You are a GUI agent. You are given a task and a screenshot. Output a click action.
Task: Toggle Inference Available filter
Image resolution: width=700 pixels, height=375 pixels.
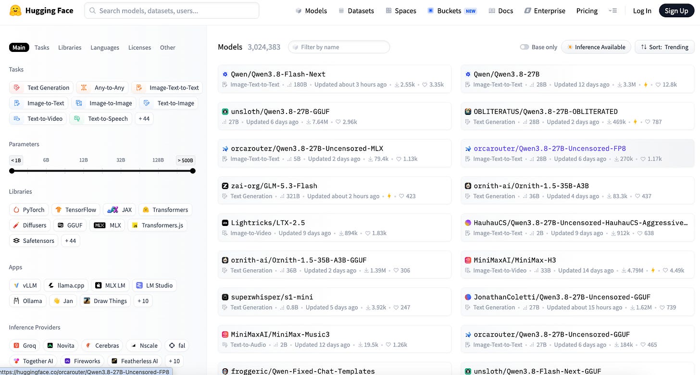596,47
